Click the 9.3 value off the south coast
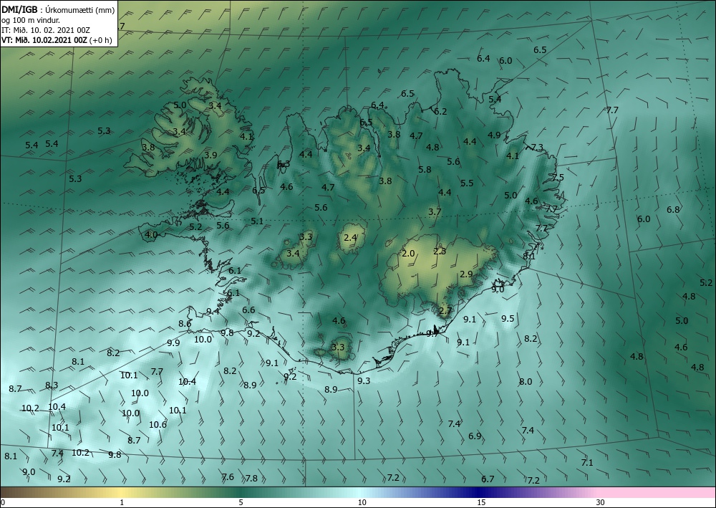Viewport: 716px width, 508px height. pyautogui.click(x=364, y=380)
